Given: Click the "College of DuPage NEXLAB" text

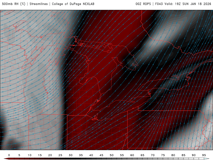Looking at the screenshot, I should [x=73, y=4].
